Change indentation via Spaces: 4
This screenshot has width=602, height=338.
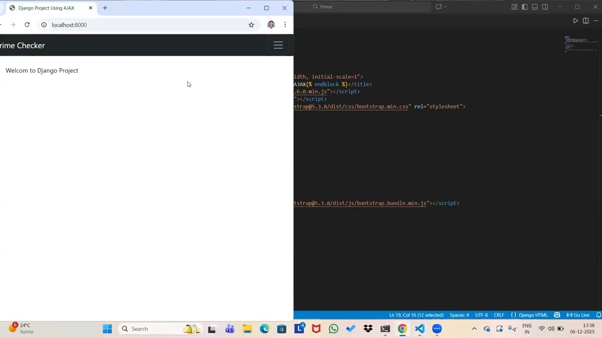[459, 315]
